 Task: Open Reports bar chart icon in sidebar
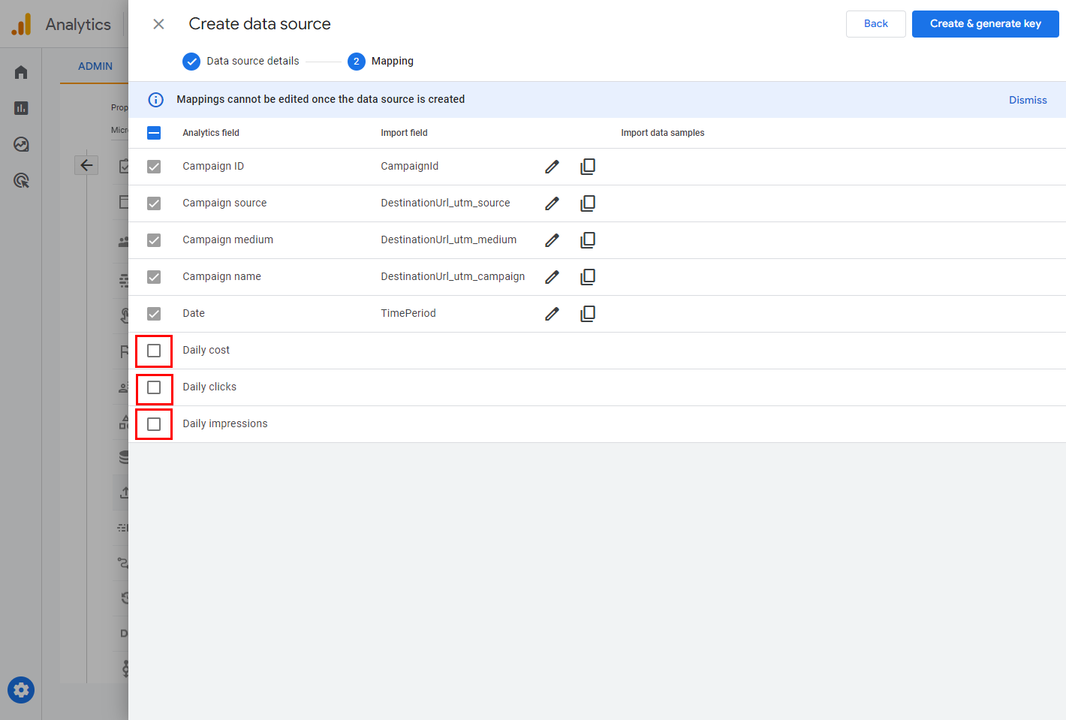[x=21, y=108]
